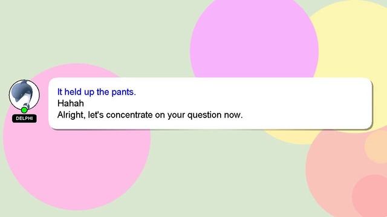Image resolution: width=387 pixels, height=217 pixels.
Task: Click the dolphin avatar picture
Action: pos(24,95)
